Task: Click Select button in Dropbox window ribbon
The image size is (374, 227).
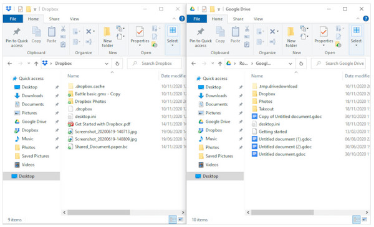Action: tap(172, 36)
